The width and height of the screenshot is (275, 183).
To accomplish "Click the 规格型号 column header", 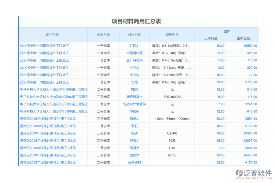I will pos(172,35).
